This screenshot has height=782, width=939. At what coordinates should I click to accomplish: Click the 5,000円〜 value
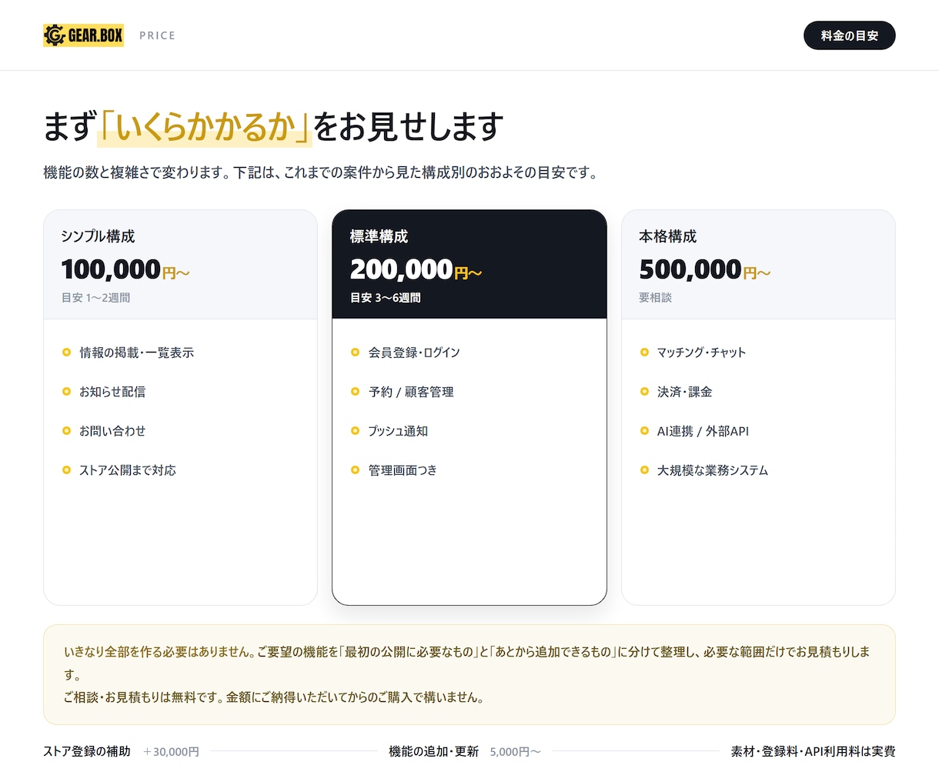coord(515,751)
